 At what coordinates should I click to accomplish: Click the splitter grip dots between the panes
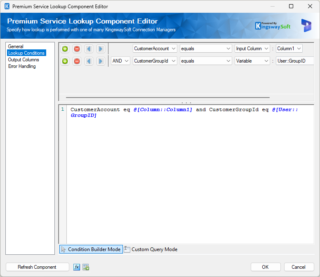point(186,102)
